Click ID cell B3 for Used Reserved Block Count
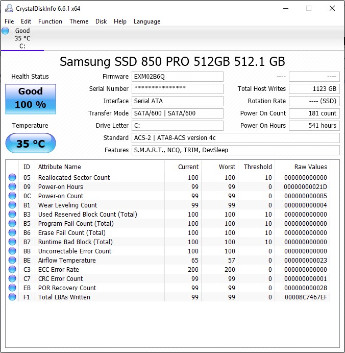Image resolution: width=345 pixels, height=353 pixels. pyautogui.click(x=27, y=214)
